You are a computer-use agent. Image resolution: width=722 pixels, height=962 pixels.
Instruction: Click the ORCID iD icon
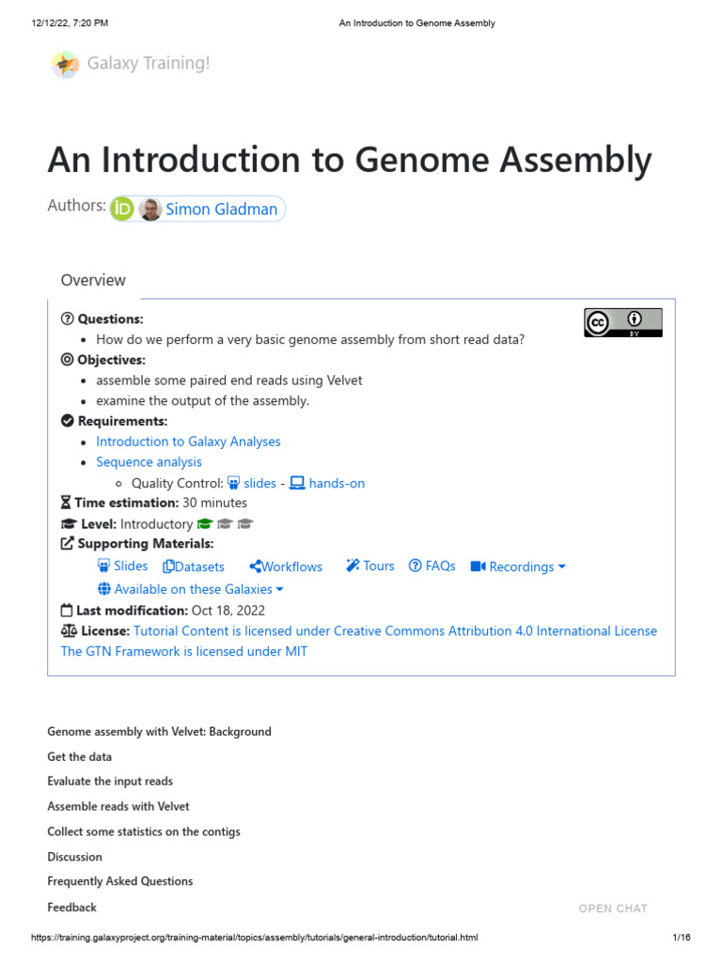pyautogui.click(x=122, y=209)
